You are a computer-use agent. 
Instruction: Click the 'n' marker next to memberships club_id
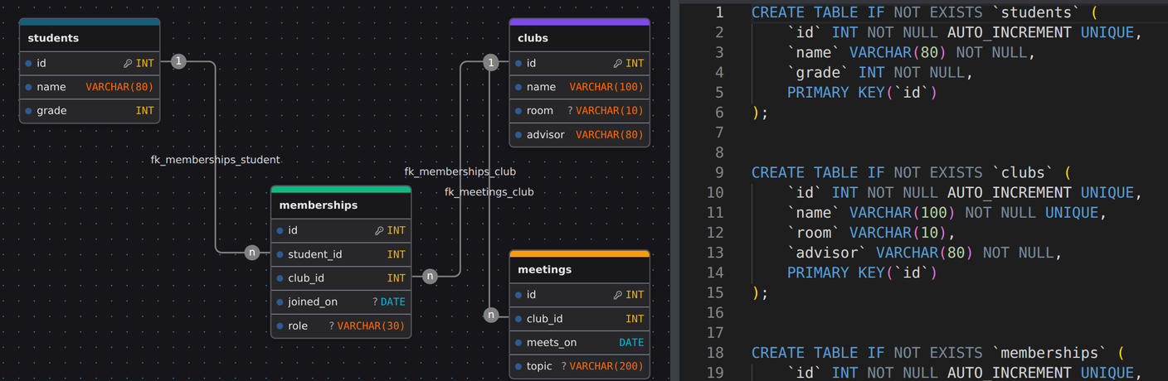430,277
